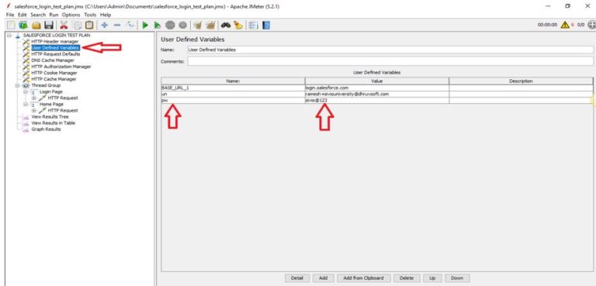Click the Toggle enable/disable toolbar icon
The height and width of the screenshot is (286, 596).
point(130,25)
